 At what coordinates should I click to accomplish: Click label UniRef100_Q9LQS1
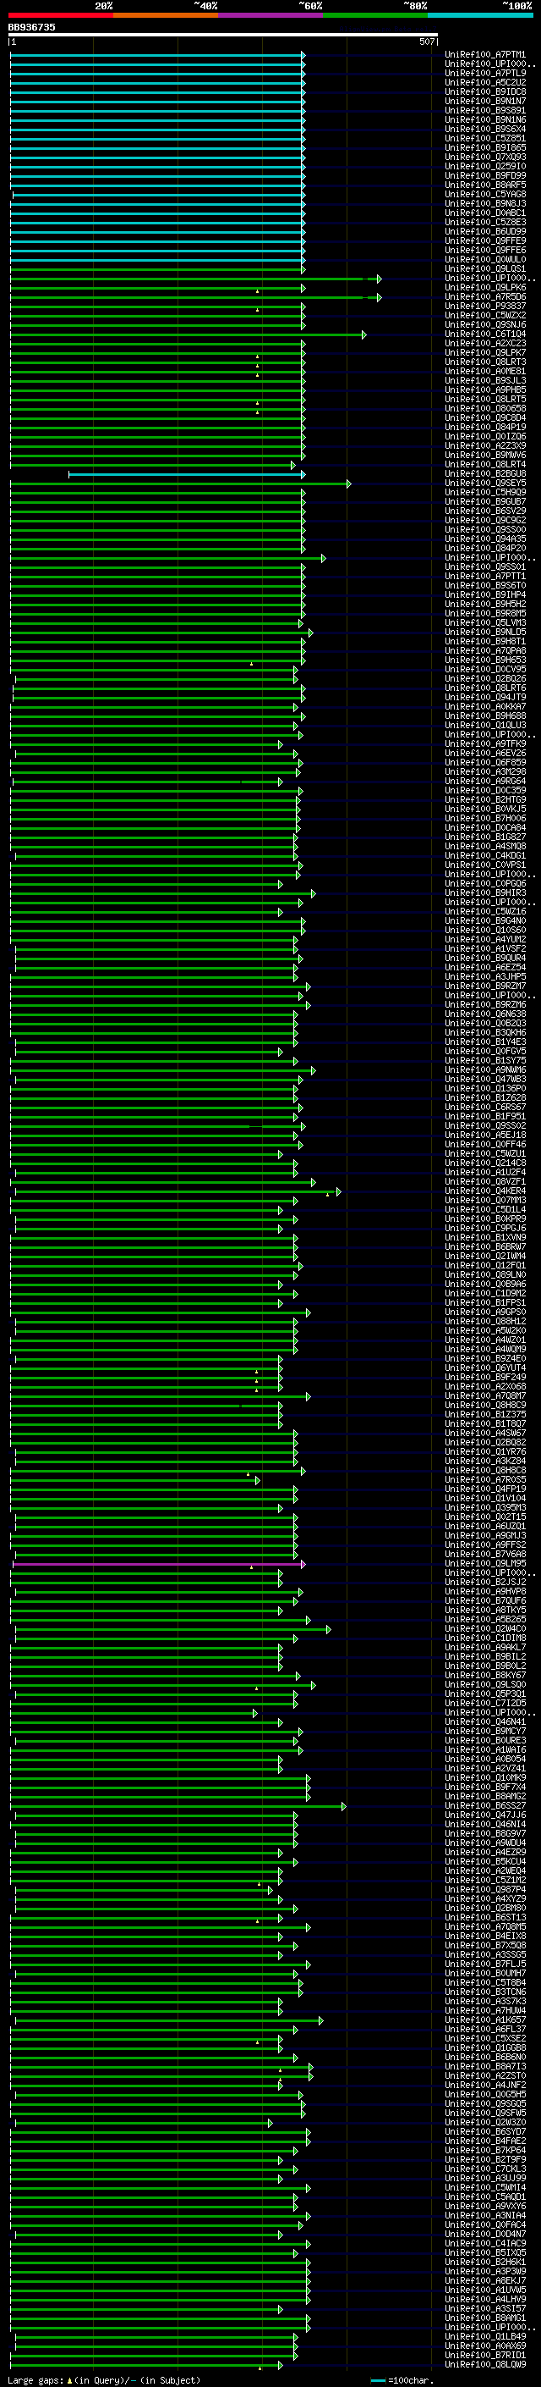coord(485,268)
